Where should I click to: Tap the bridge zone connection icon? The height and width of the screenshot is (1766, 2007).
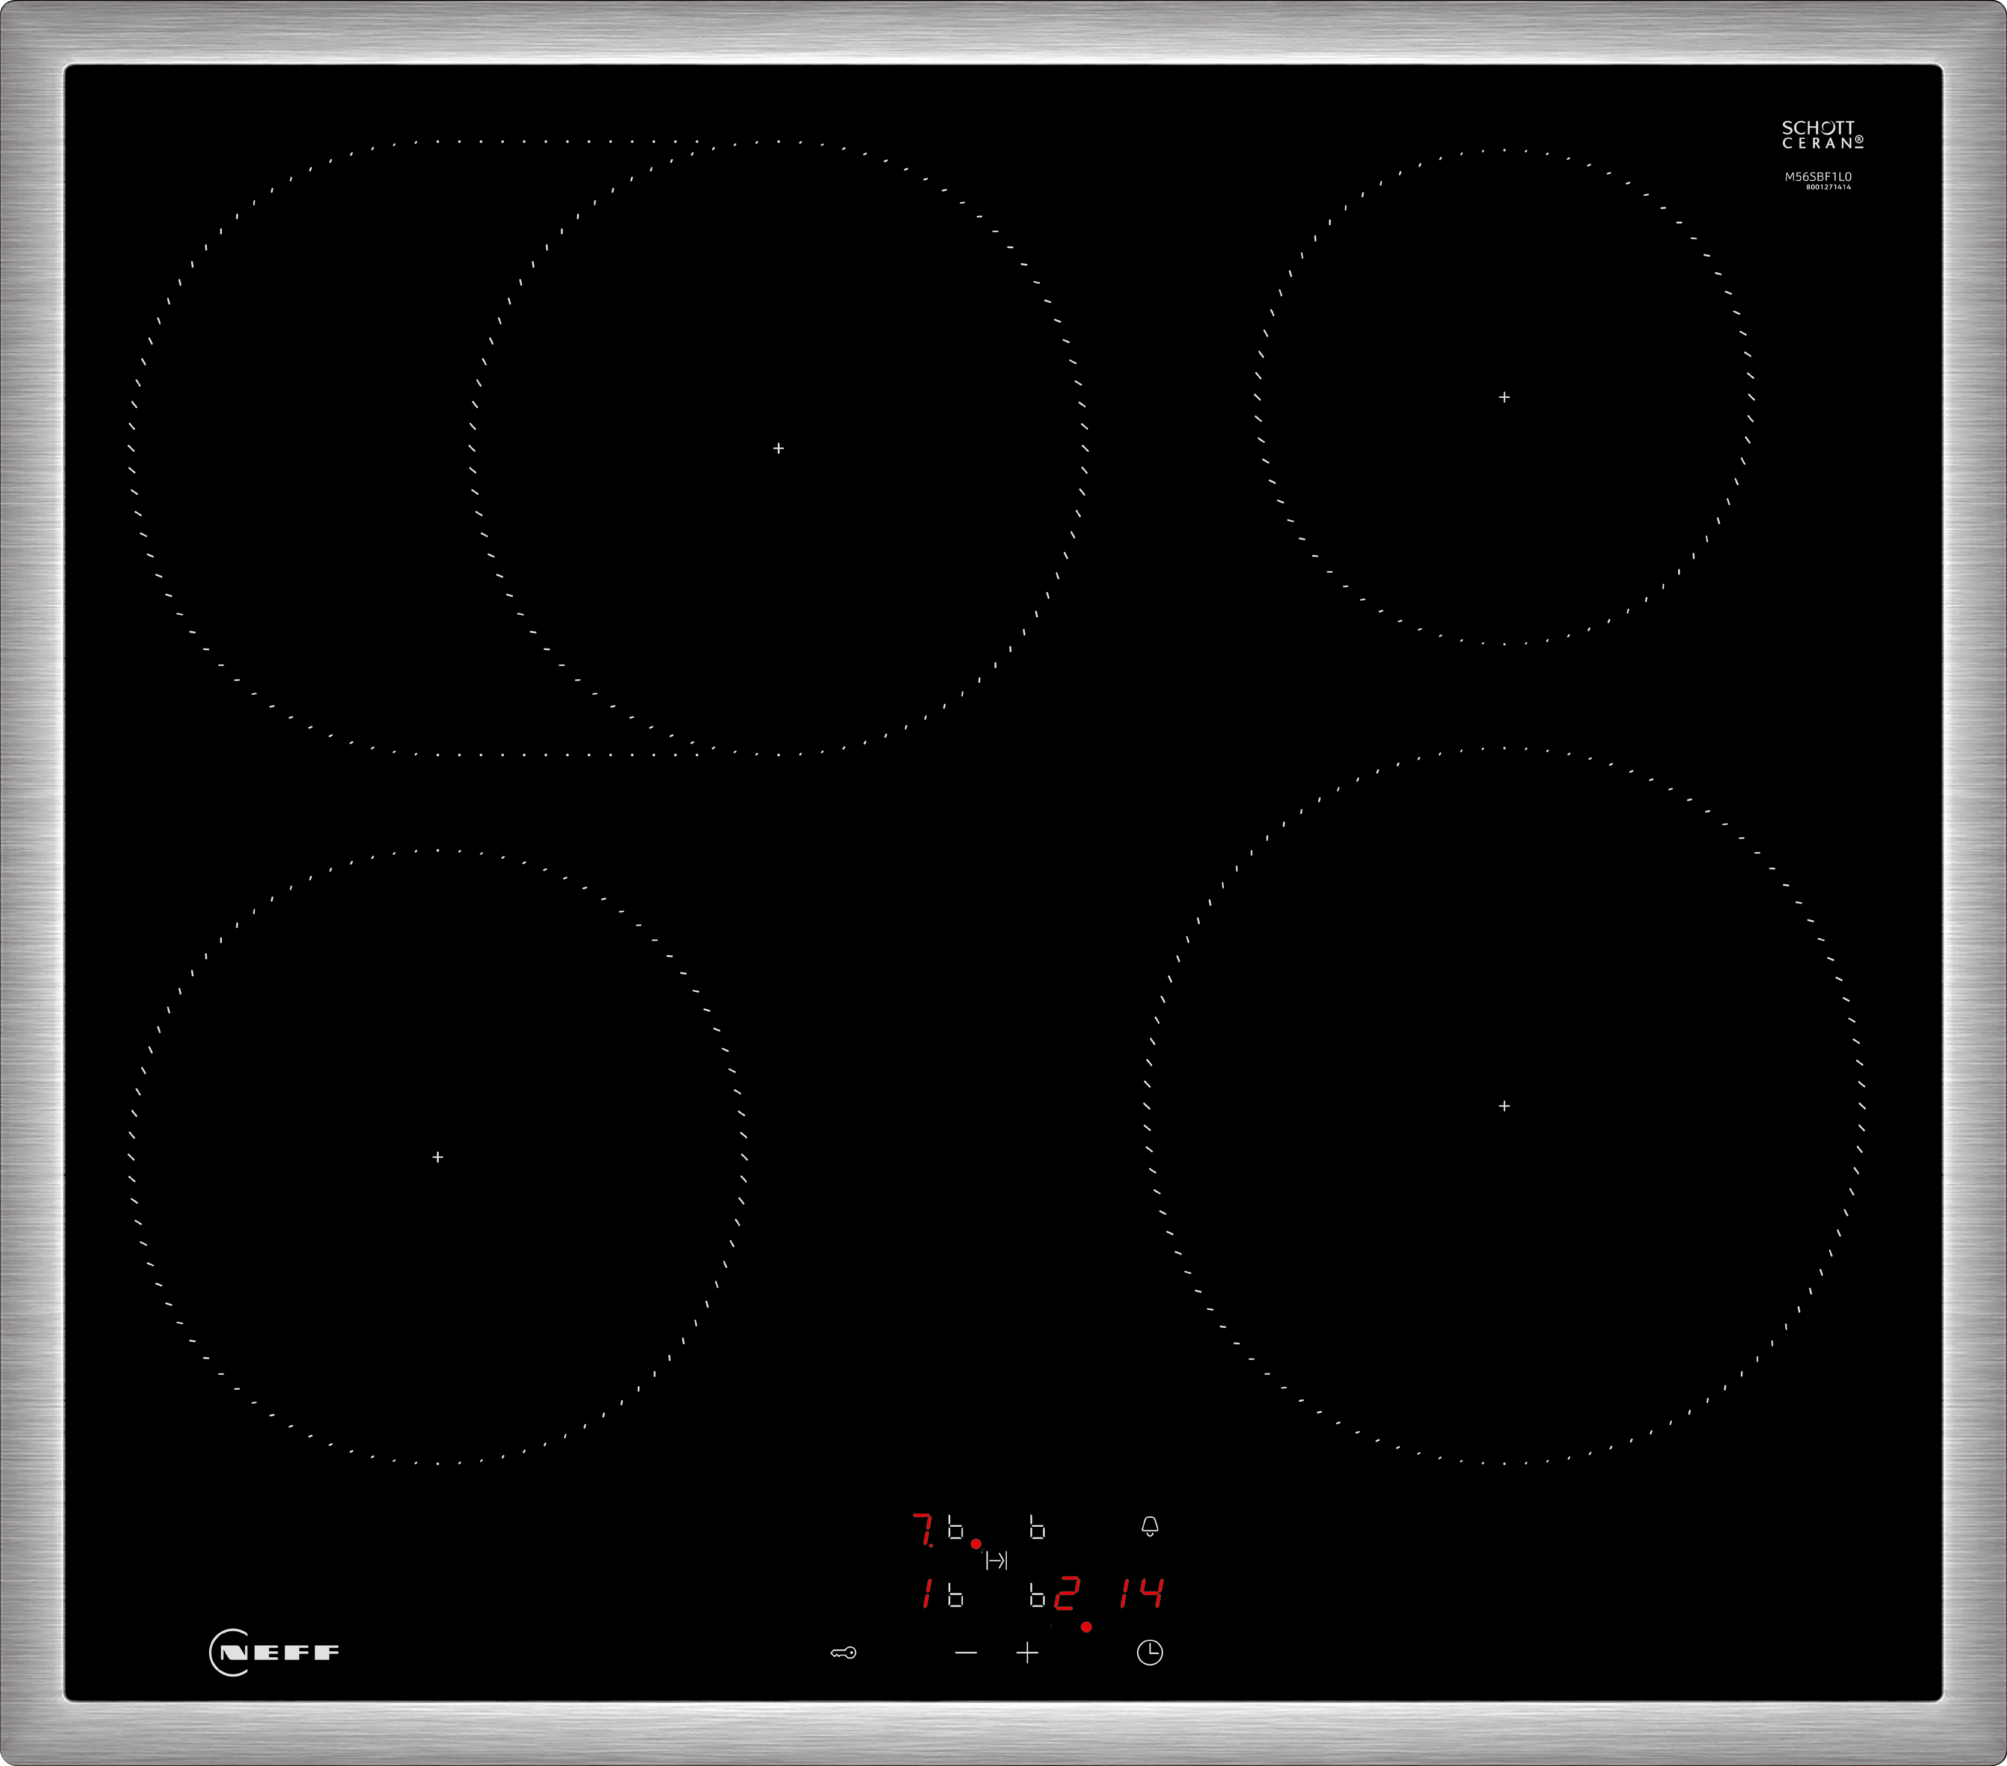(x=997, y=1561)
